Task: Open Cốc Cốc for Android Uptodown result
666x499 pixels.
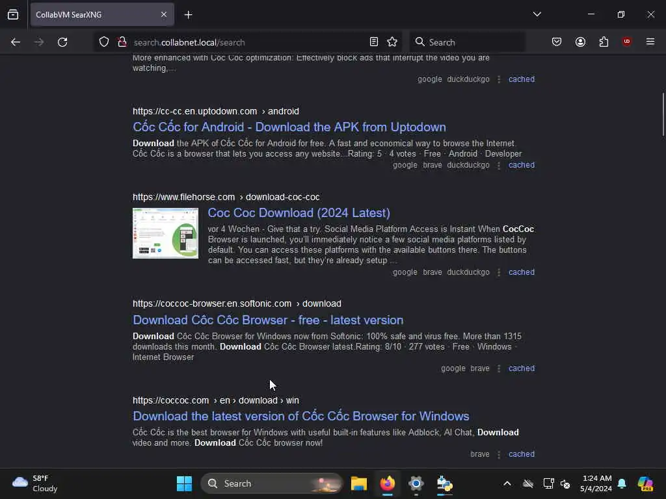Action: 289,127
